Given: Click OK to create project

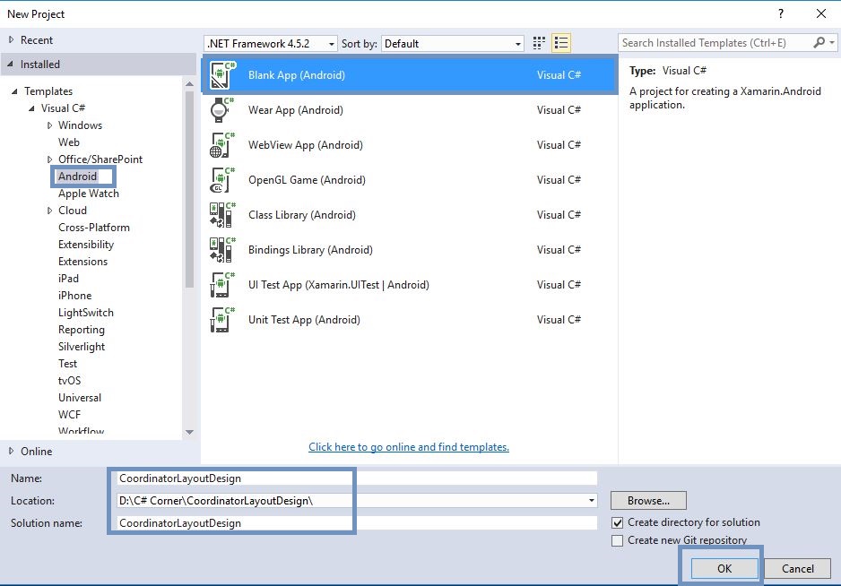Looking at the screenshot, I should [x=724, y=568].
